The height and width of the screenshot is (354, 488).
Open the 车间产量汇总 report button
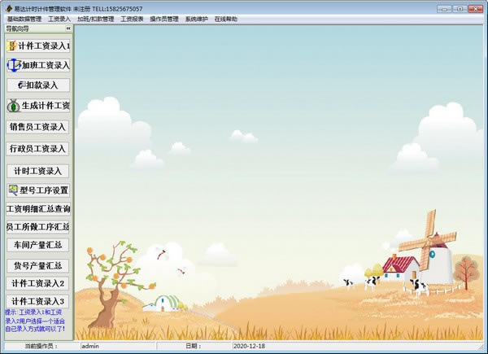pos(38,245)
